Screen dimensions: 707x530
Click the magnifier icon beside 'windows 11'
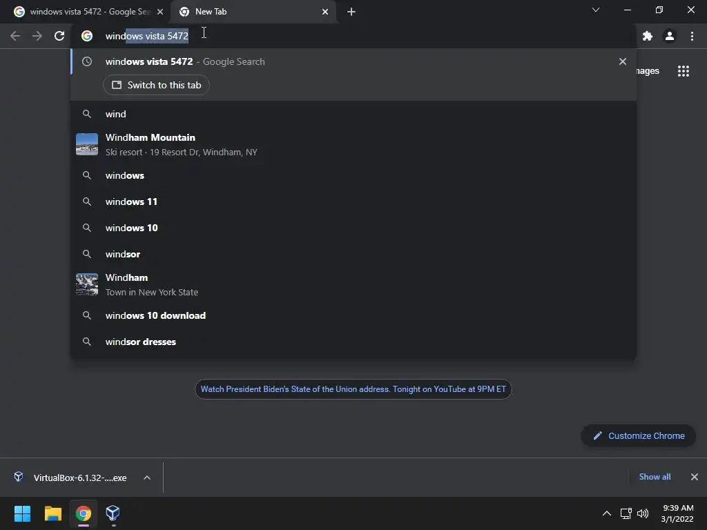(x=87, y=202)
